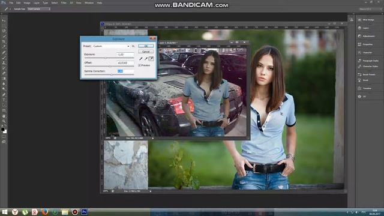The image size is (384, 216).
Task: Select the Gradient tool
Action: (4, 79)
